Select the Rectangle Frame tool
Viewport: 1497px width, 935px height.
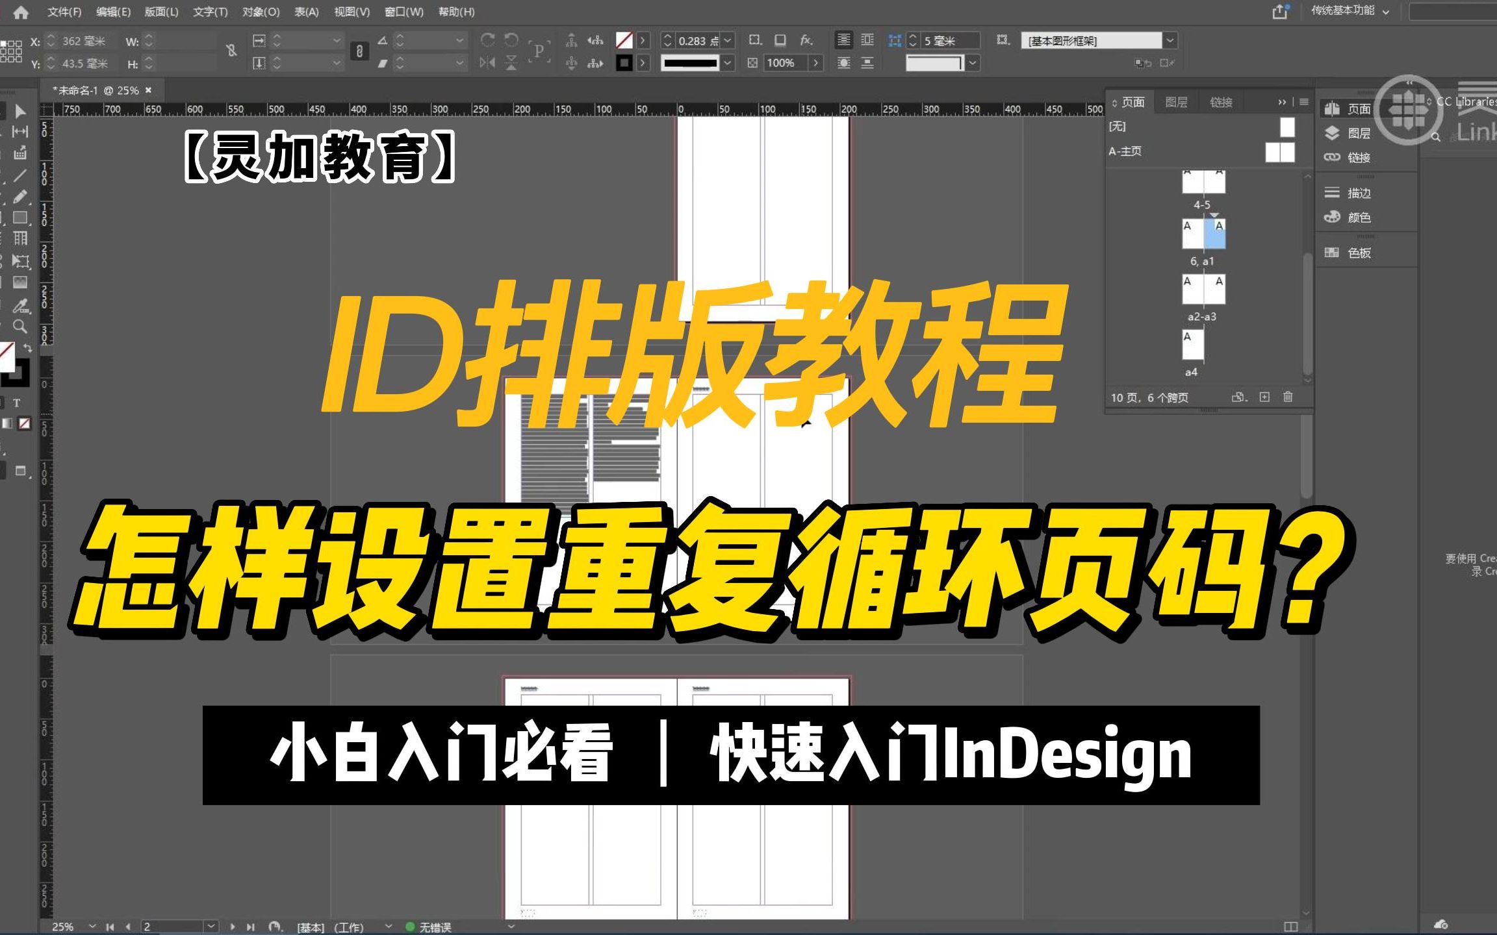click(19, 218)
